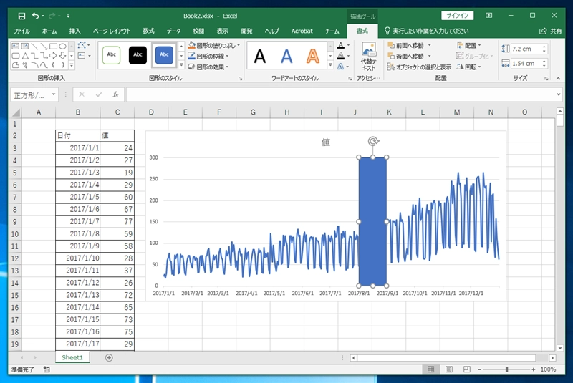The image size is (573, 383).
Task: Open the ファイル tab
Action: (x=21, y=31)
